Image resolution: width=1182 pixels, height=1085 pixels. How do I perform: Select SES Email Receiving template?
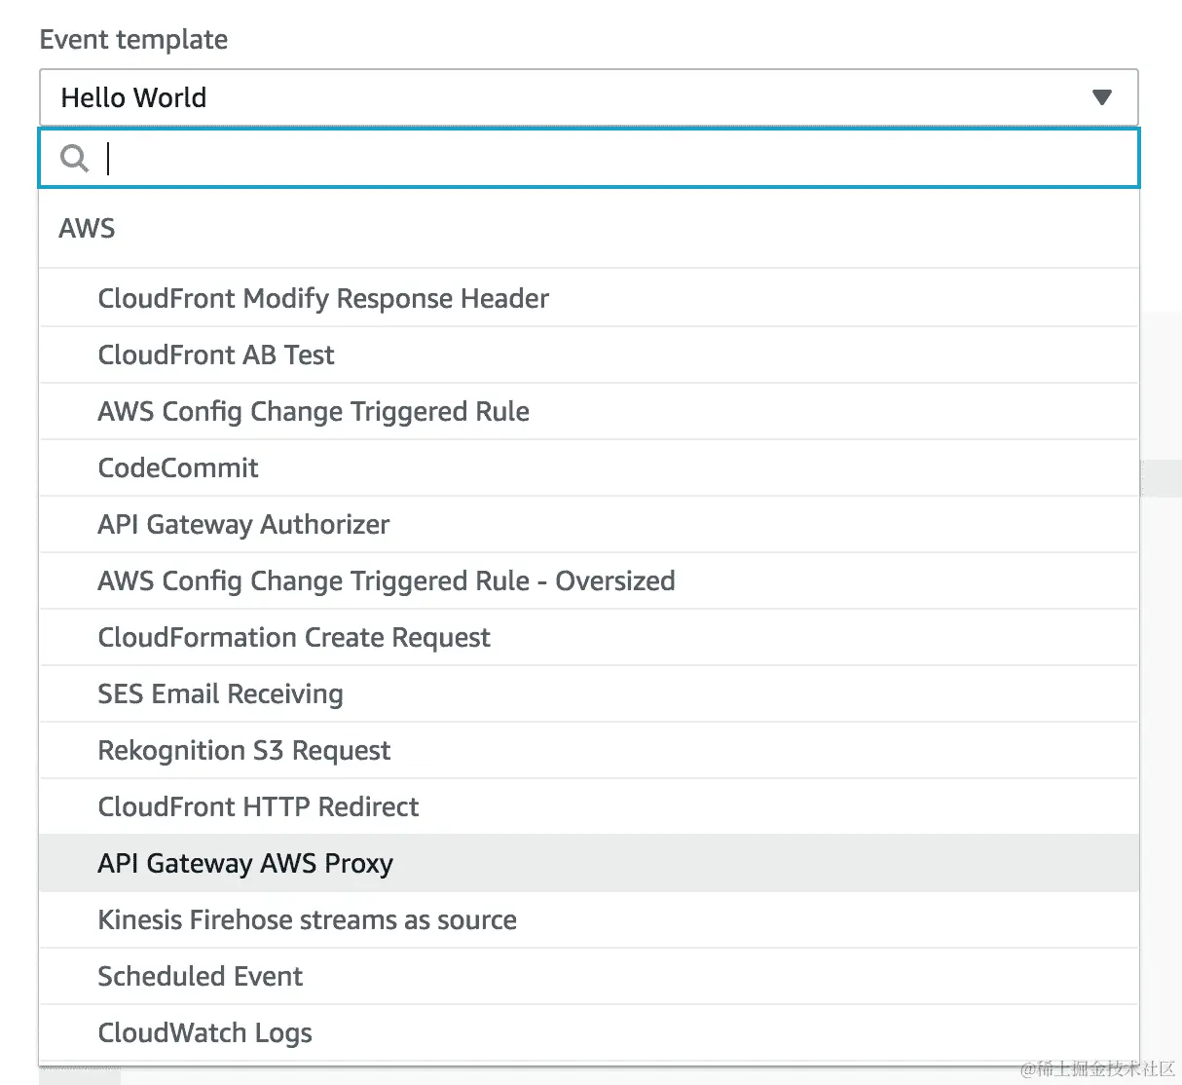[221, 693]
